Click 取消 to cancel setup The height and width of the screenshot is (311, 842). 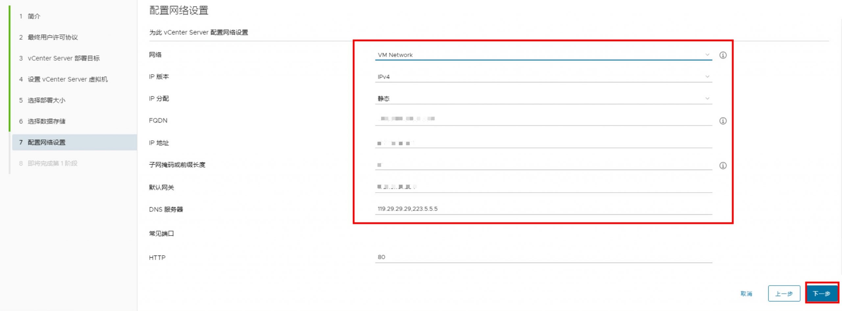point(746,294)
